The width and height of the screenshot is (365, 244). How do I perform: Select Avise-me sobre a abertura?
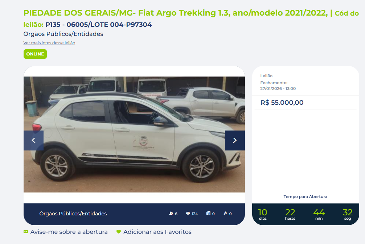coord(69,232)
